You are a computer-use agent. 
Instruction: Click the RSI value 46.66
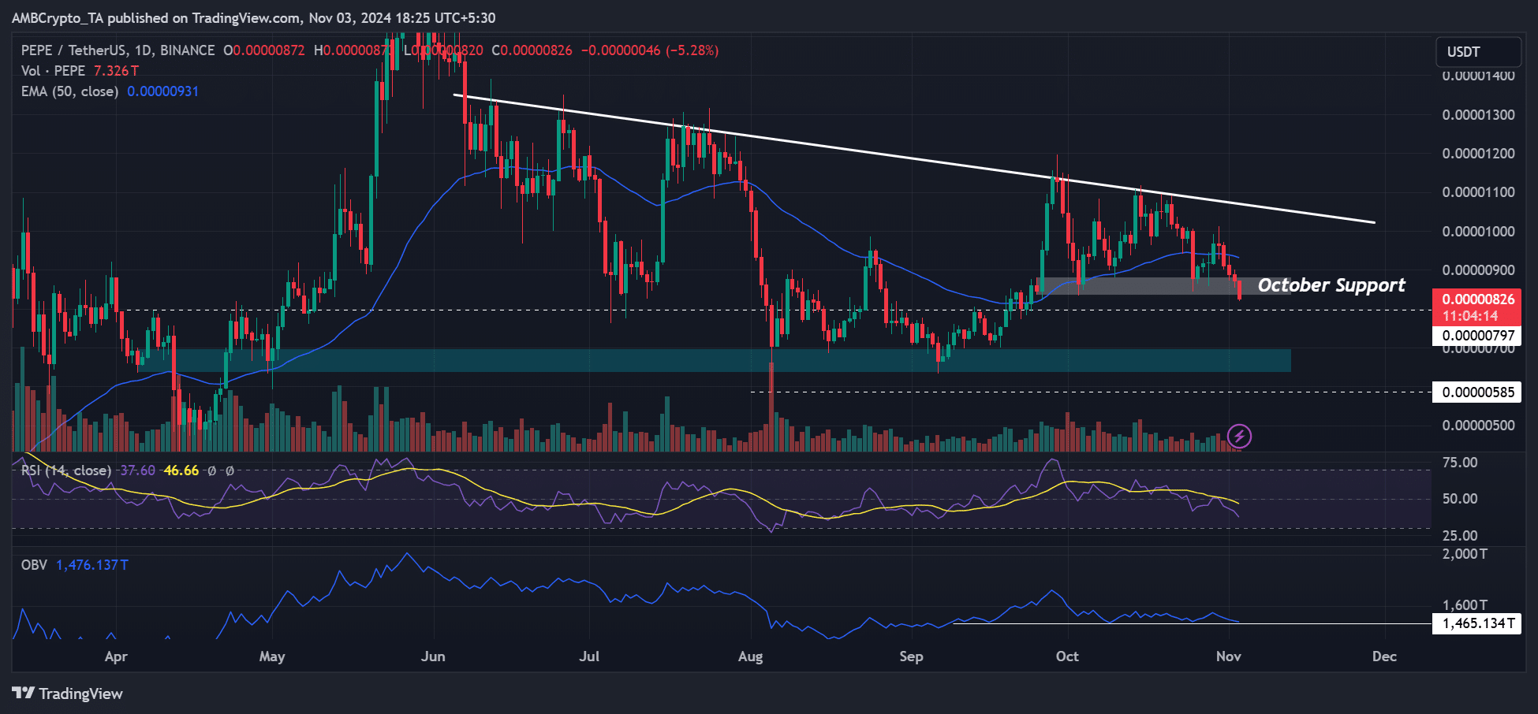click(x=181, y=470)
